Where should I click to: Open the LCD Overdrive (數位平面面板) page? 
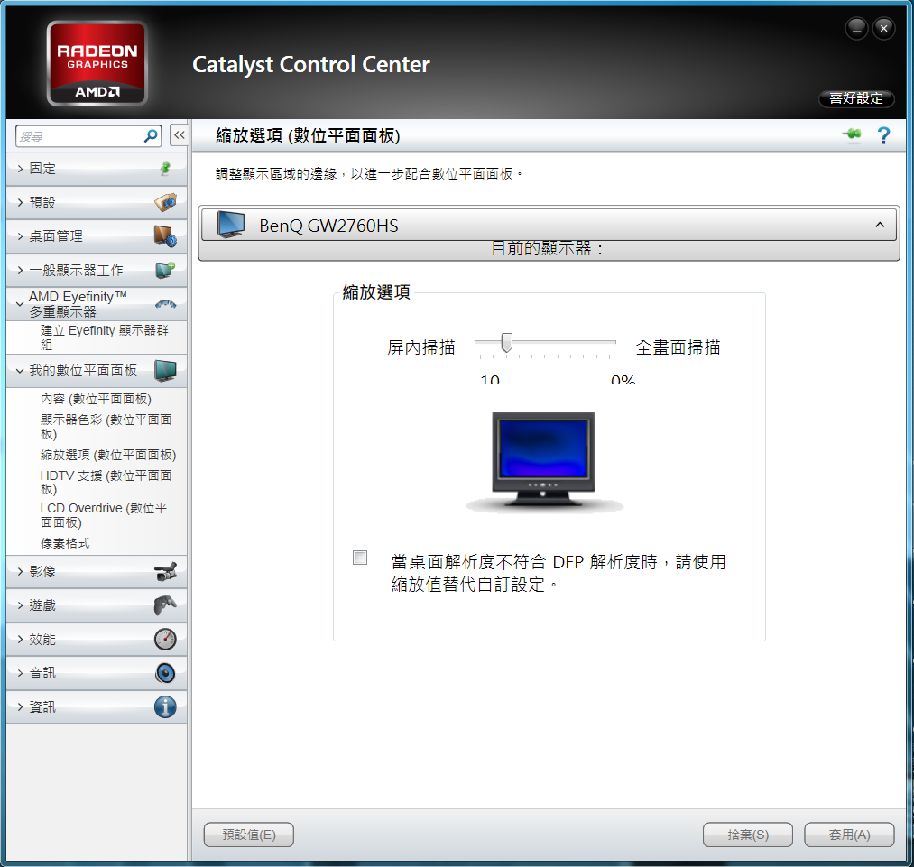click(103, 514)
